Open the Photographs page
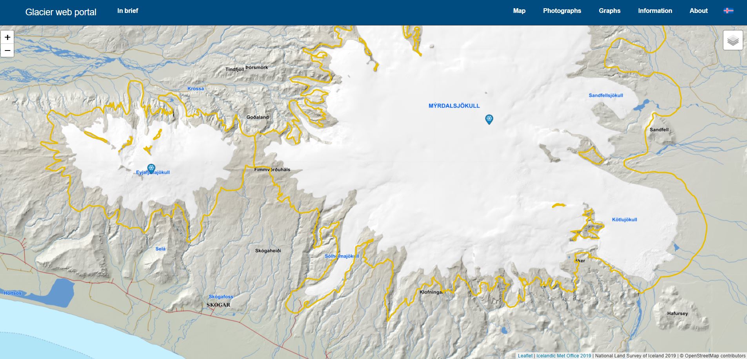Image resolution: width=747 pixels, height=359 pixels. point(562,11)
